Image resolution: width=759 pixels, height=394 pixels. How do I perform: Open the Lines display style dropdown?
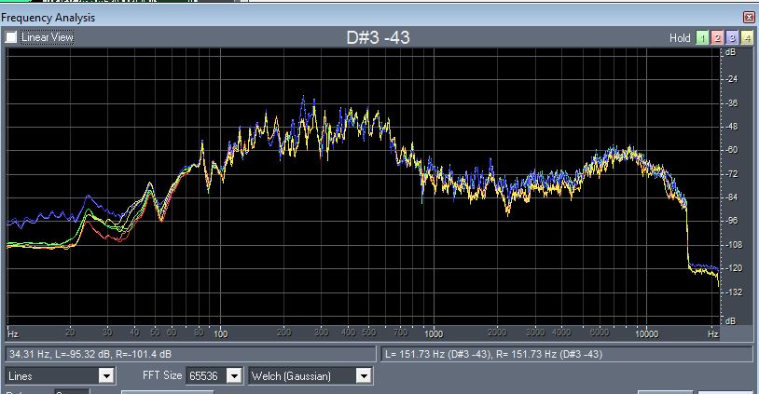(106, 376)
